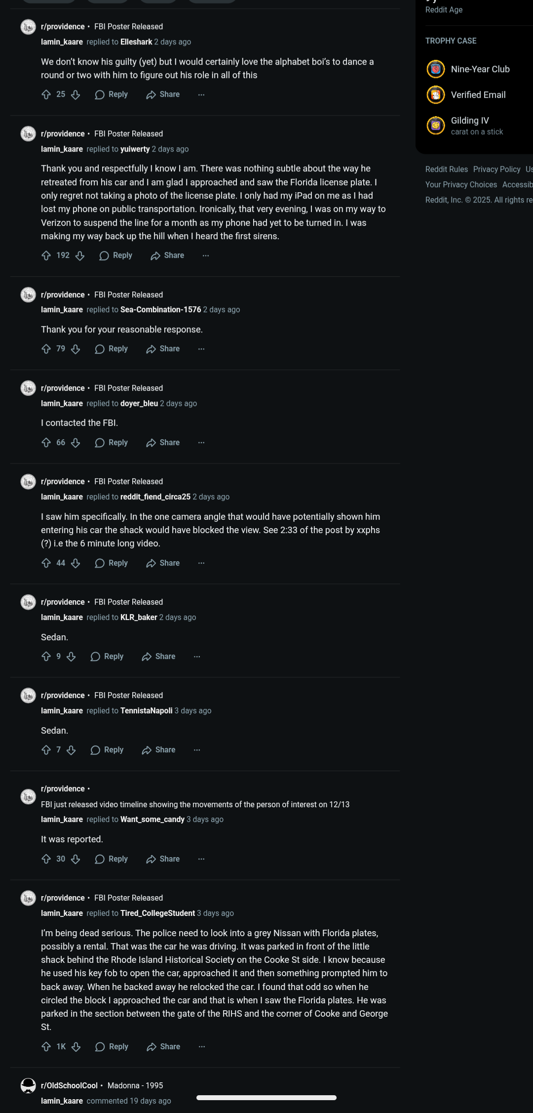Viewport: 533px width, 1113px height.
Task: Reply to the 'Thank you for your reasonable response' comment
Action: pos(112,349)
